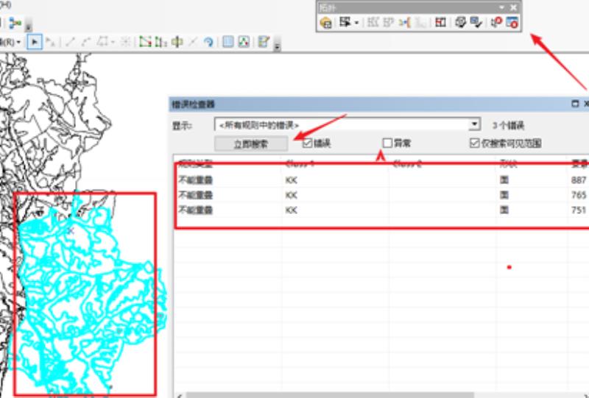Click the Point construction tool
The height and width of the screenshot is (398, 589).
coord(125,42)
